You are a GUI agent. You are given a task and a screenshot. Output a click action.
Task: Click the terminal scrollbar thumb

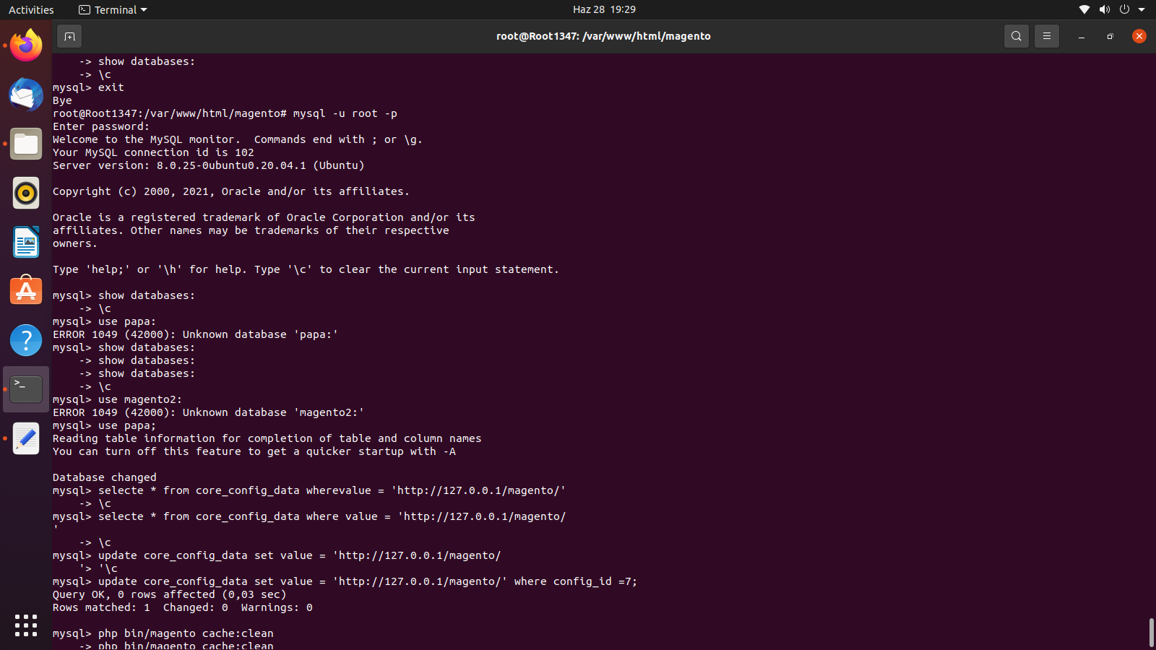point(1151,633)
